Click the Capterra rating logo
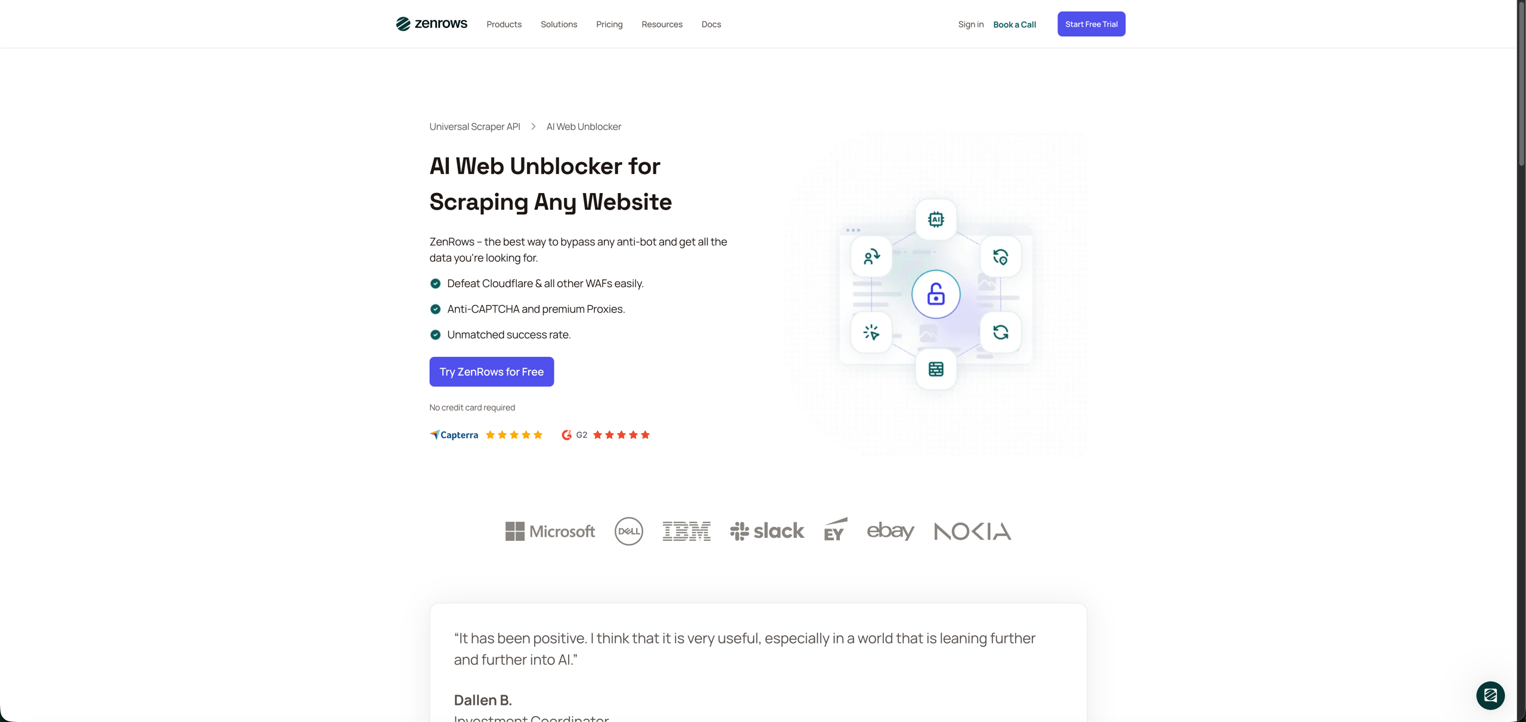The image size is (1526, 722). [454, 435]
